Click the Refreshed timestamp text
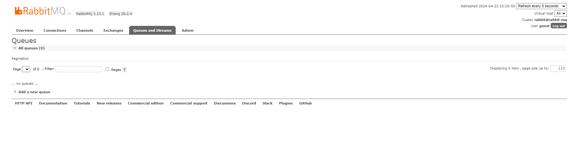The height and width of the screenshot is (141, 580). click(x=488, y=6)
